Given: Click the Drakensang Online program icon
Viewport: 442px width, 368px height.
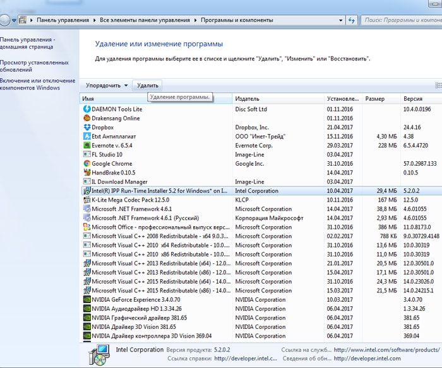Looking at the screenshot, I should (87, 118).
